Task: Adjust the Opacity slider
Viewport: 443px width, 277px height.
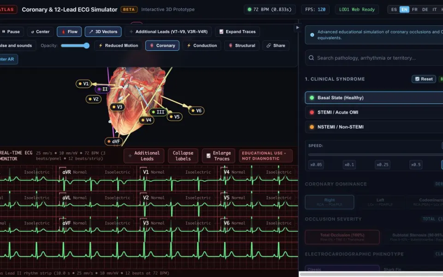Action: coord(75,46)
